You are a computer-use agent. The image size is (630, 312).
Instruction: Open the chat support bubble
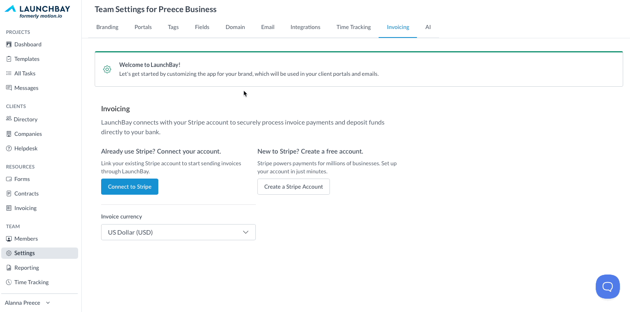(607, 287)
